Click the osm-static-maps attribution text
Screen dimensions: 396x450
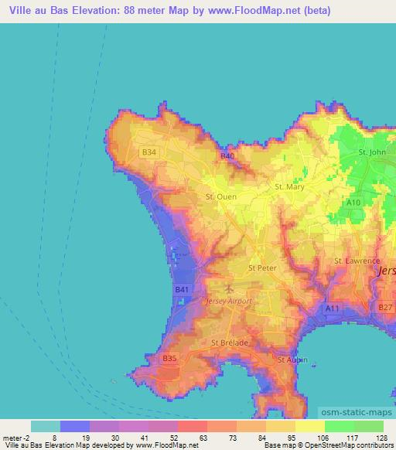click(x=357, y=412)
